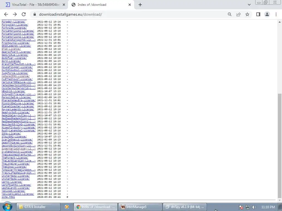
Task: Open the ResidentEvilHD-License/ link
Action: pyautogui.click(x=18, y=124)
